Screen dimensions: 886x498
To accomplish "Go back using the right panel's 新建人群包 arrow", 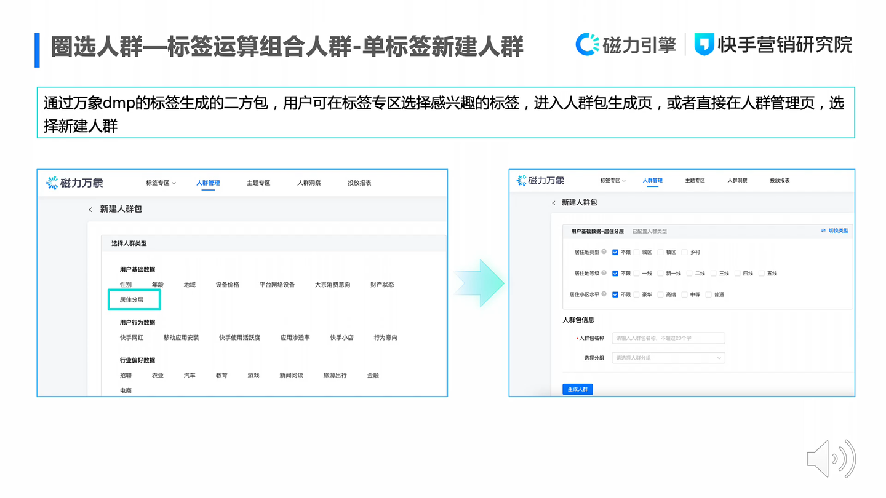I will click(x=553, y=202).
